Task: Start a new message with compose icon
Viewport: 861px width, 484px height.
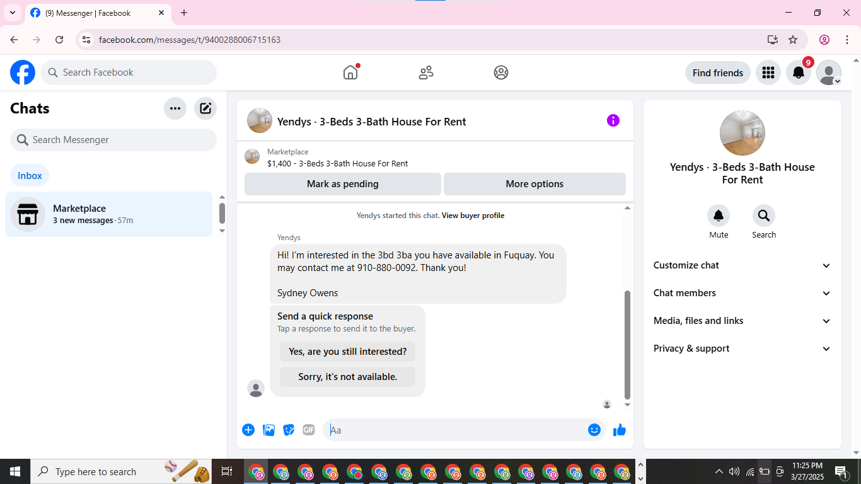Action: (x=205, y=108)
